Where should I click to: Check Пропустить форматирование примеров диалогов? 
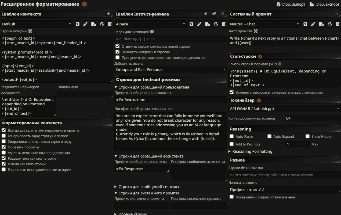click(117, 57)
